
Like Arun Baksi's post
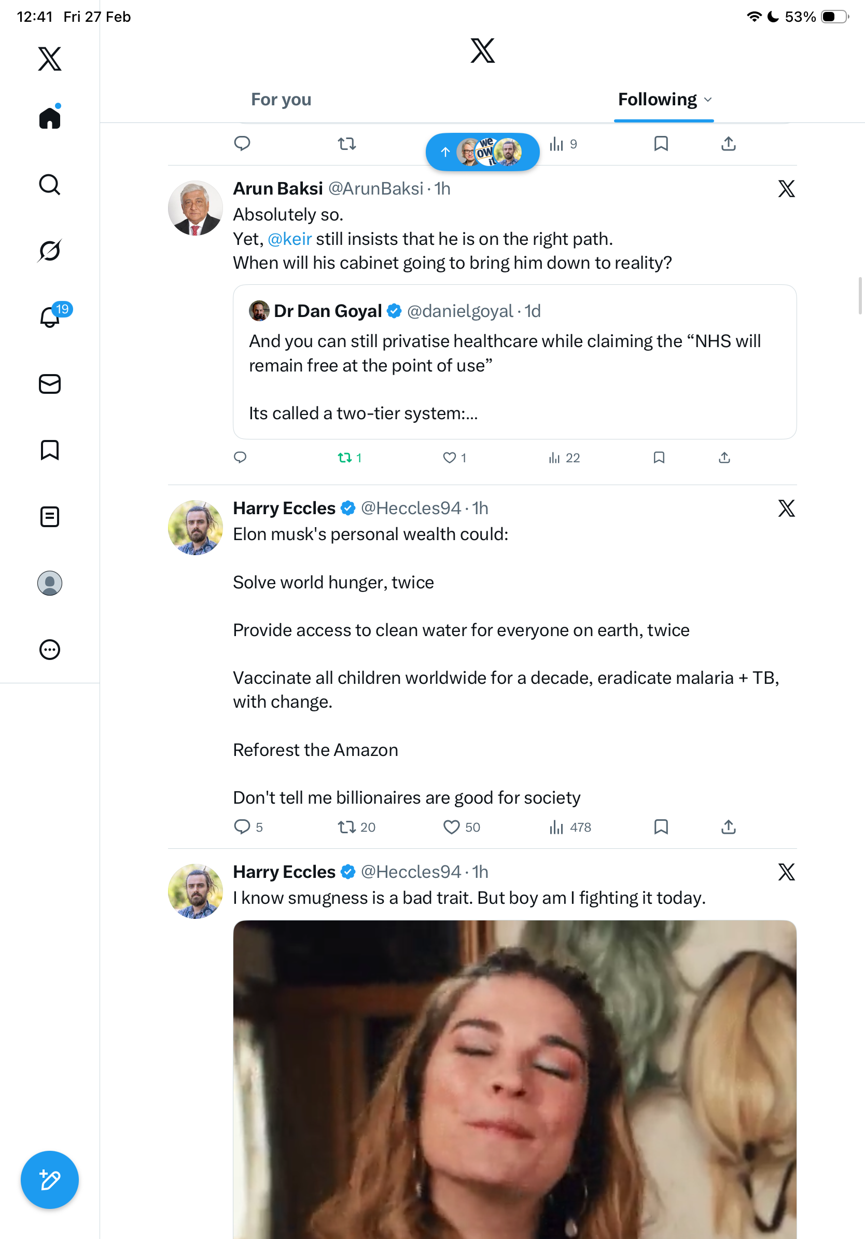449,458
